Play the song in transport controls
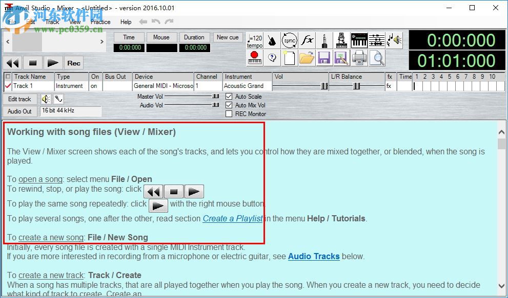Viewport: 508px width, 298px height. click(x=53, y=63)
